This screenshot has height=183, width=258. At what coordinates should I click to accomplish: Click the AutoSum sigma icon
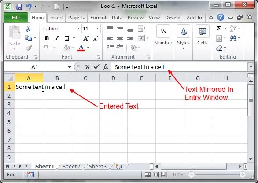coord(219,29)
